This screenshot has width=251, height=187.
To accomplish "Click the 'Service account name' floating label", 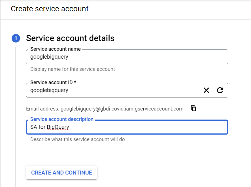I will (x=56, y=49).
